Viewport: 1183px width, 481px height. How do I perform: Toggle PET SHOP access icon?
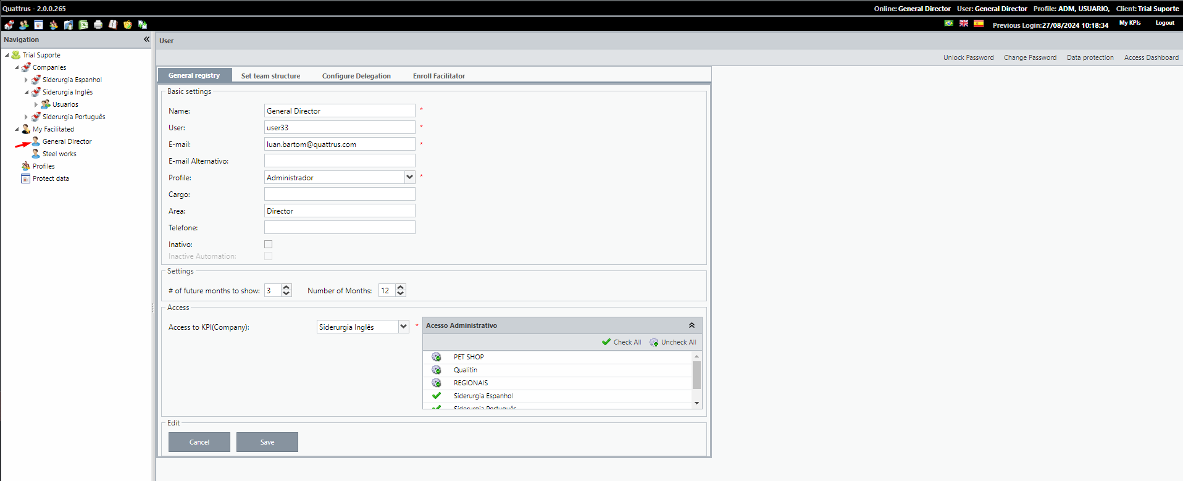coord(437,357)
